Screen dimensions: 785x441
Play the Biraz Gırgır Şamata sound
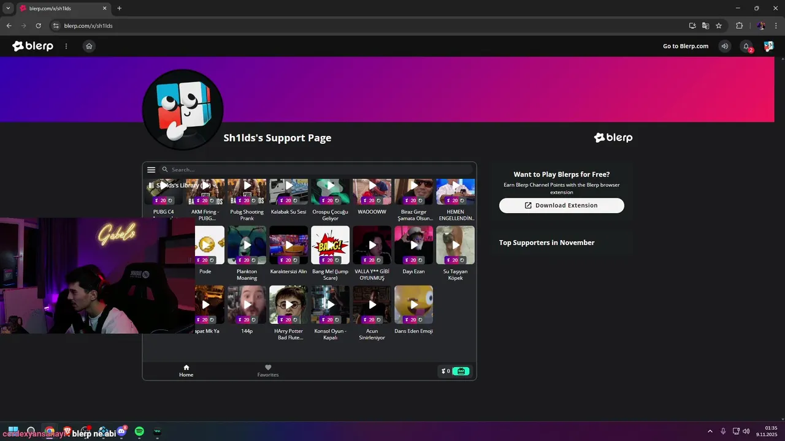[414, 186]
